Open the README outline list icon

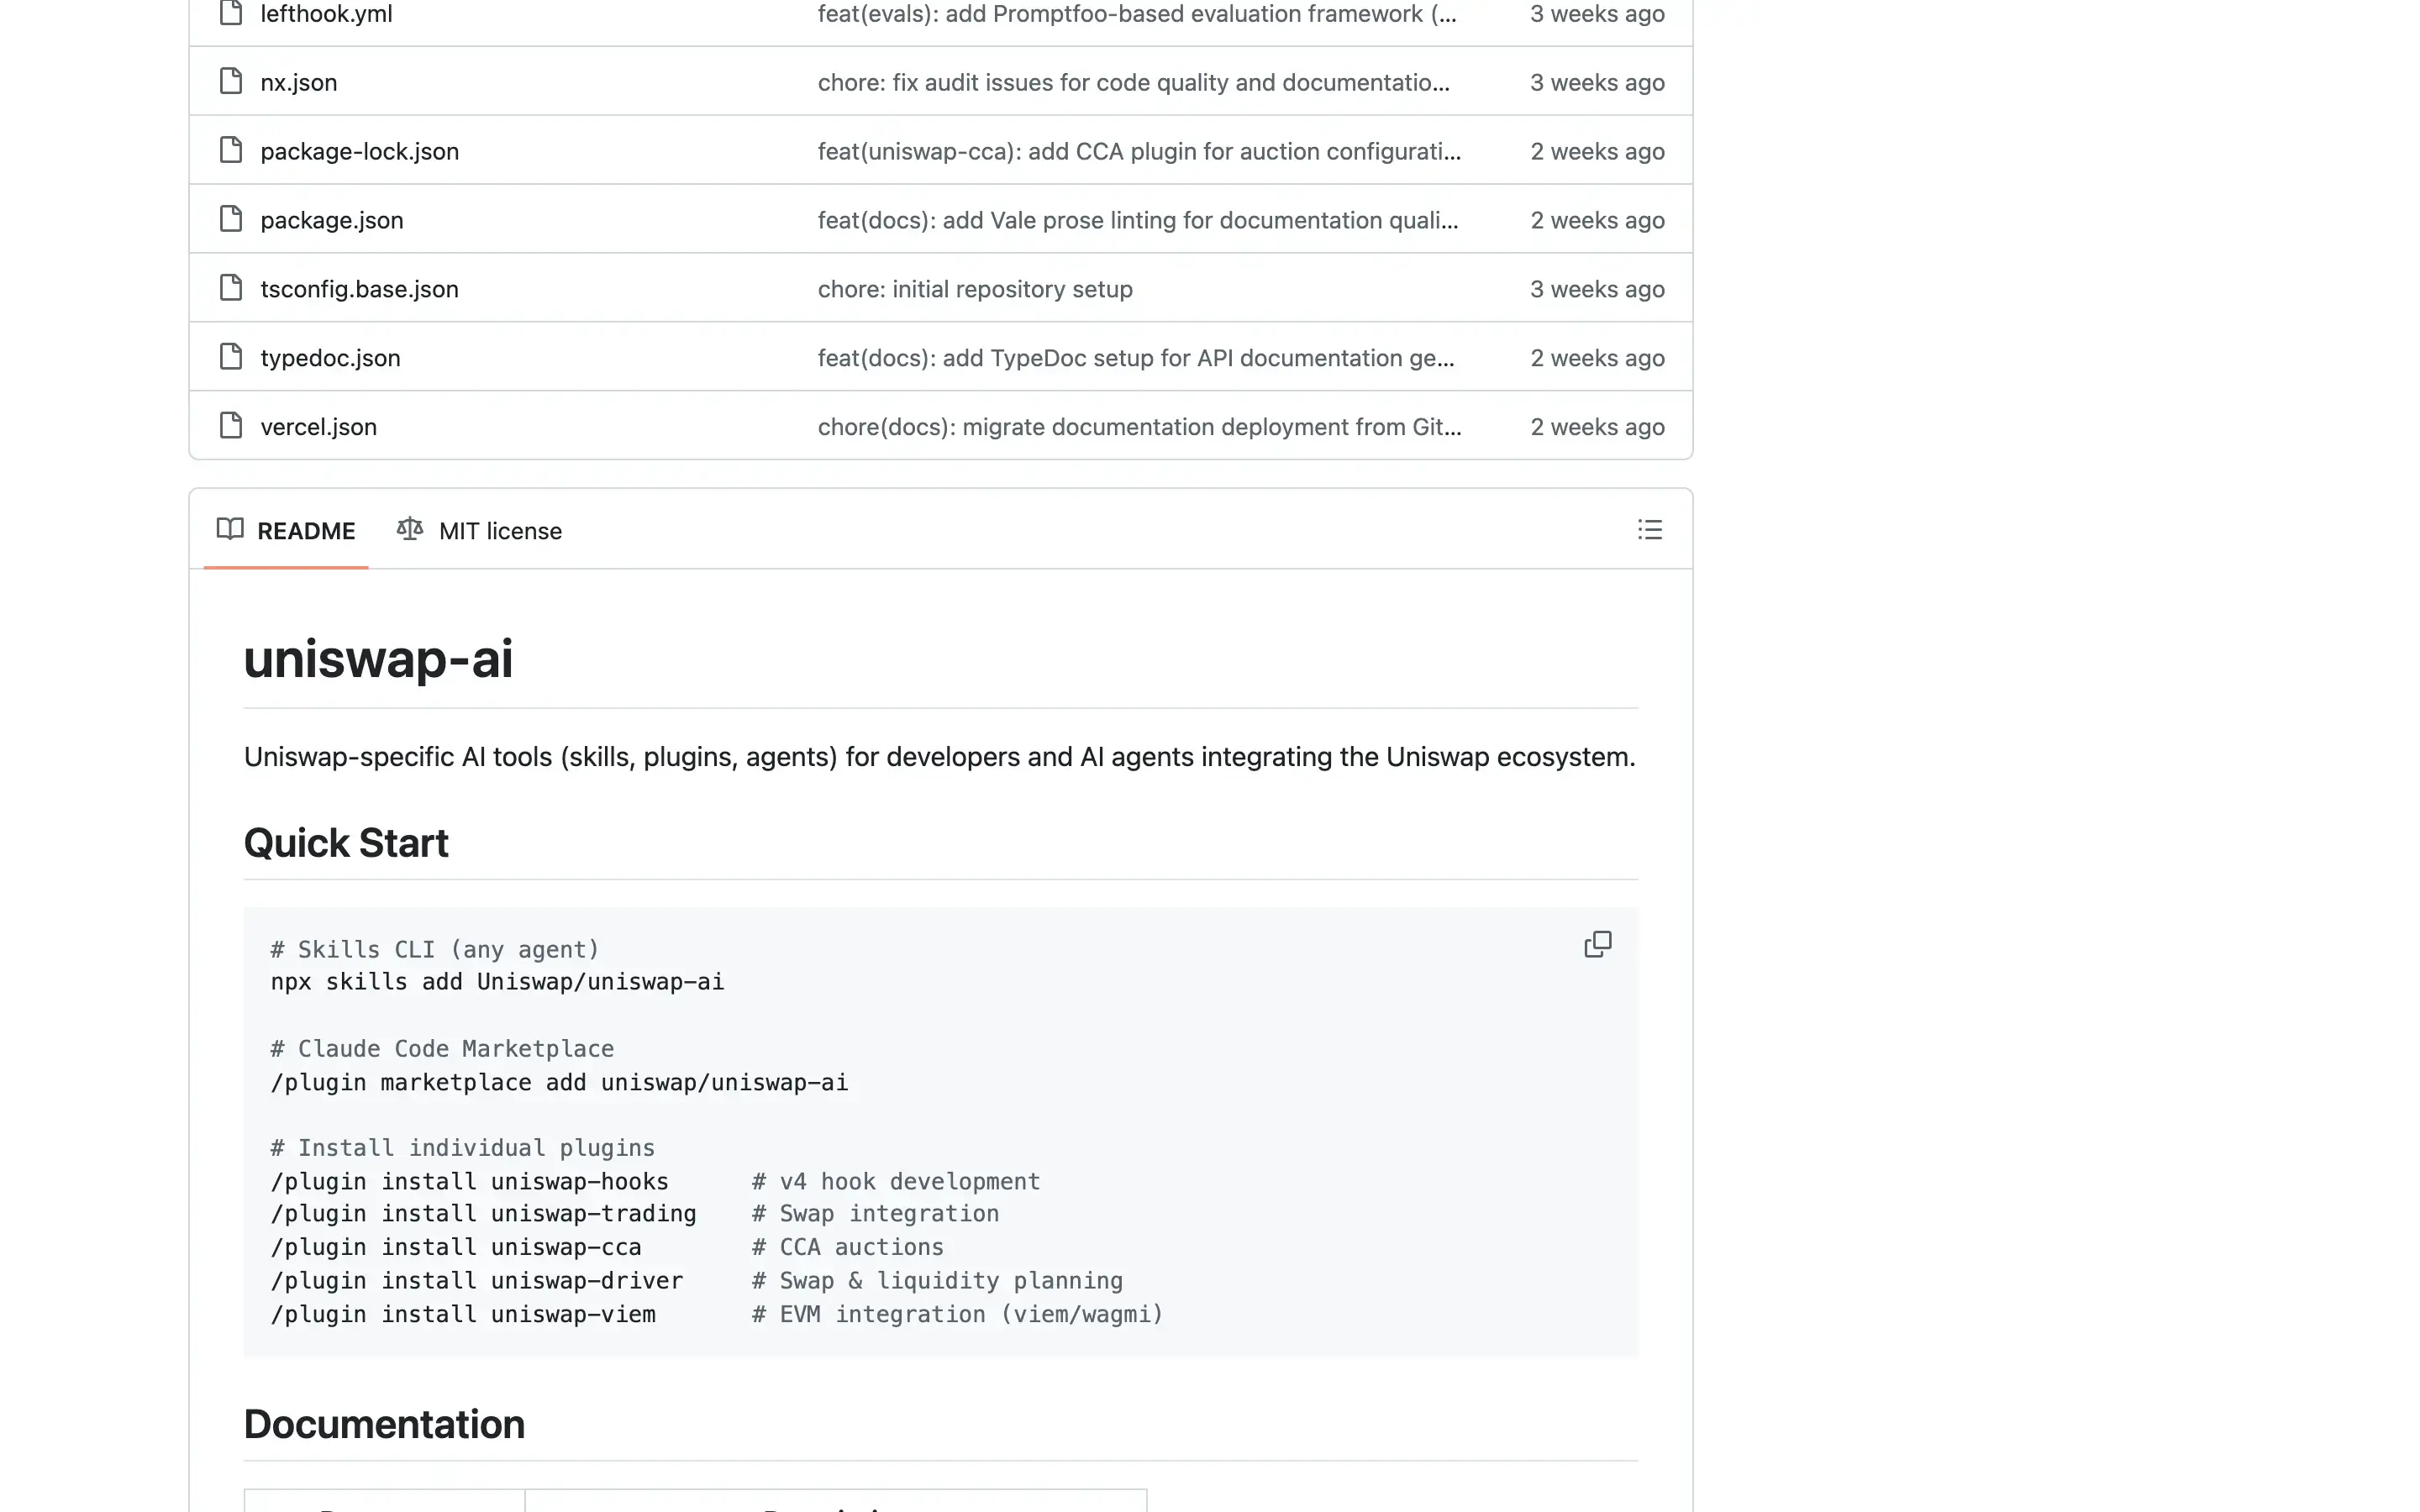coord(1649,530)
